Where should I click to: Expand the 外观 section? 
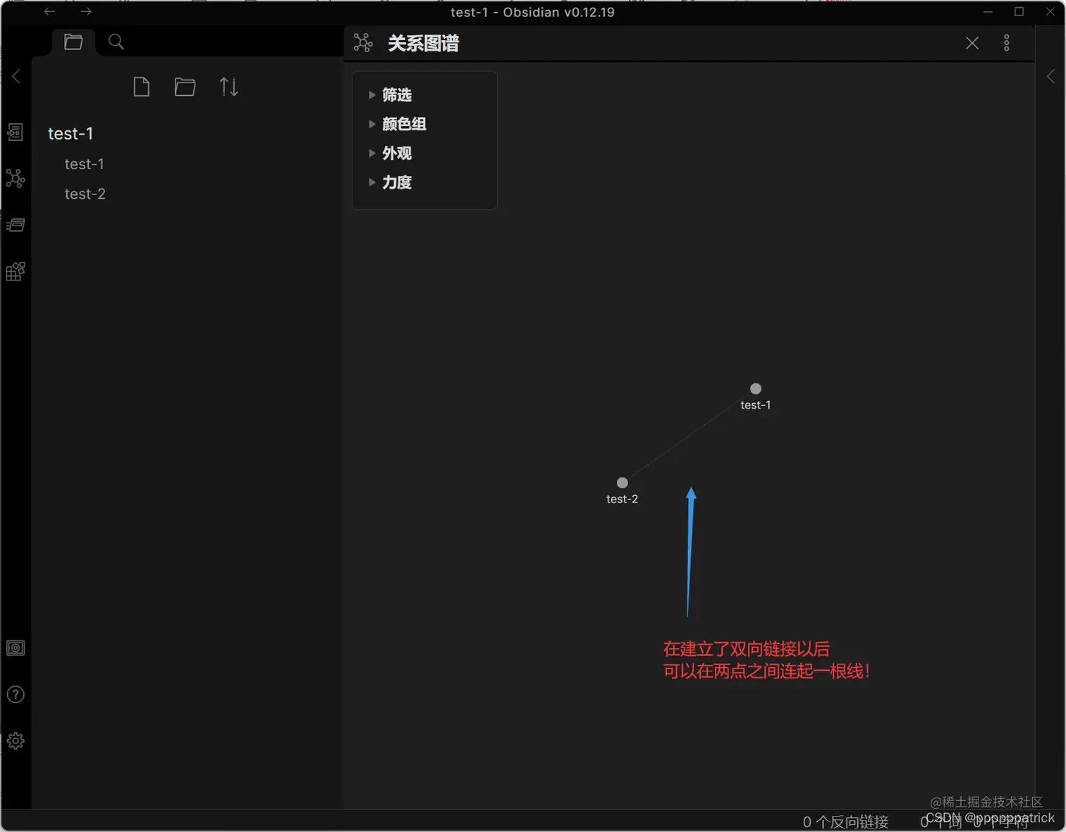click(397, 154)
